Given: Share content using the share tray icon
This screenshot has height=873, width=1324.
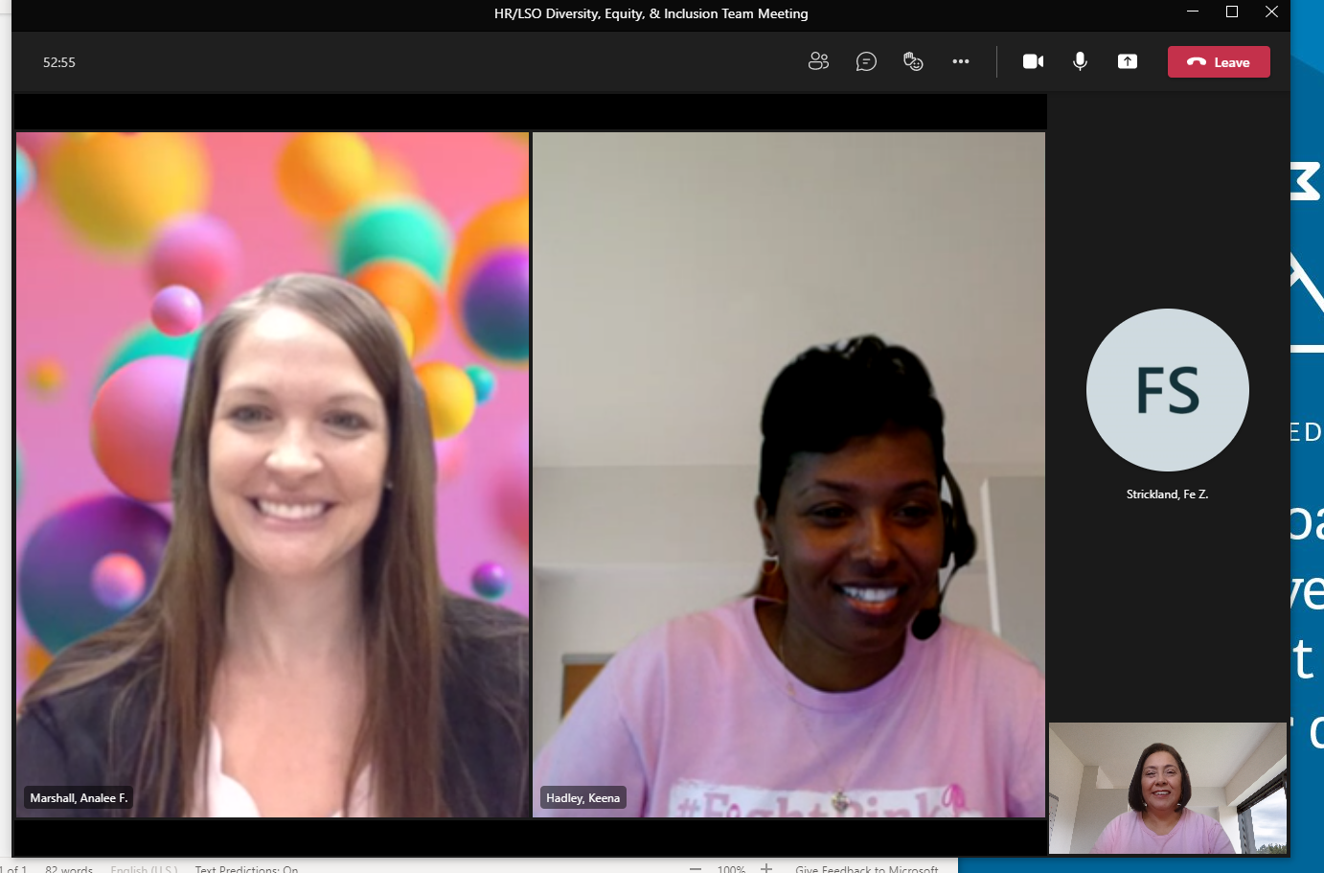Looking at the screenshot, I should tap(1128, 61).
